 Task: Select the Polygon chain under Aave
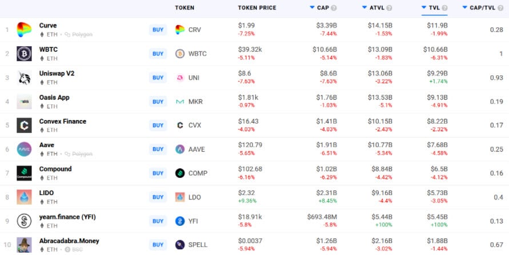[x=79, y=154]
